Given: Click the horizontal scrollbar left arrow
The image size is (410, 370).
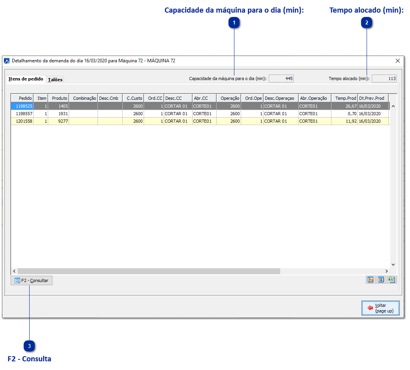Looking at the screenshot, I should click(x=14, y=271).
